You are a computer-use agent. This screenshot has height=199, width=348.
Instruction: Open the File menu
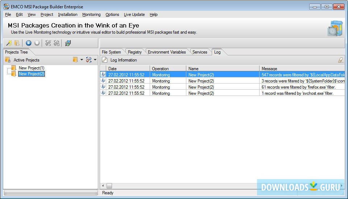point(8,14)
